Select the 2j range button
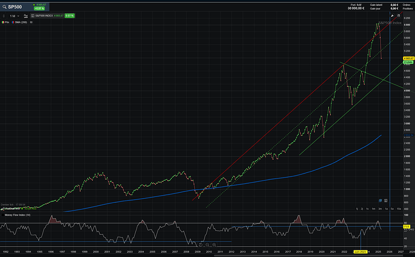415x257 pixels. (x=362, y=209)
